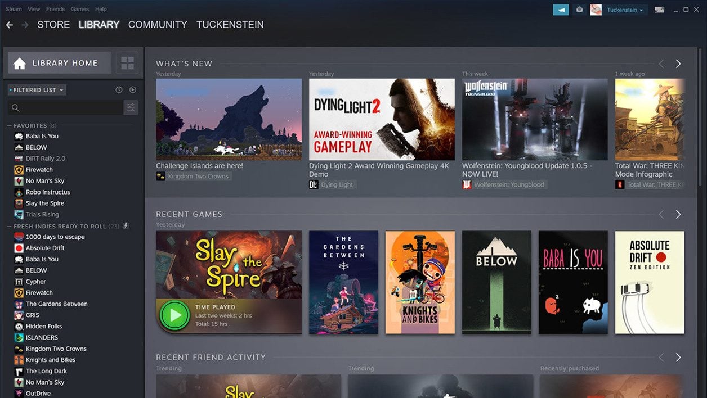Open Baba Is You game cover

pos(573,282)
